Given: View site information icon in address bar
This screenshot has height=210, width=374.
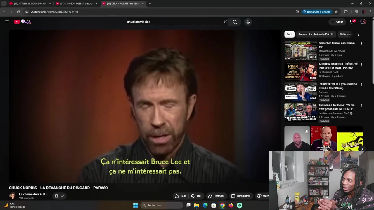Looking at the screenshot, I should 27,12.
